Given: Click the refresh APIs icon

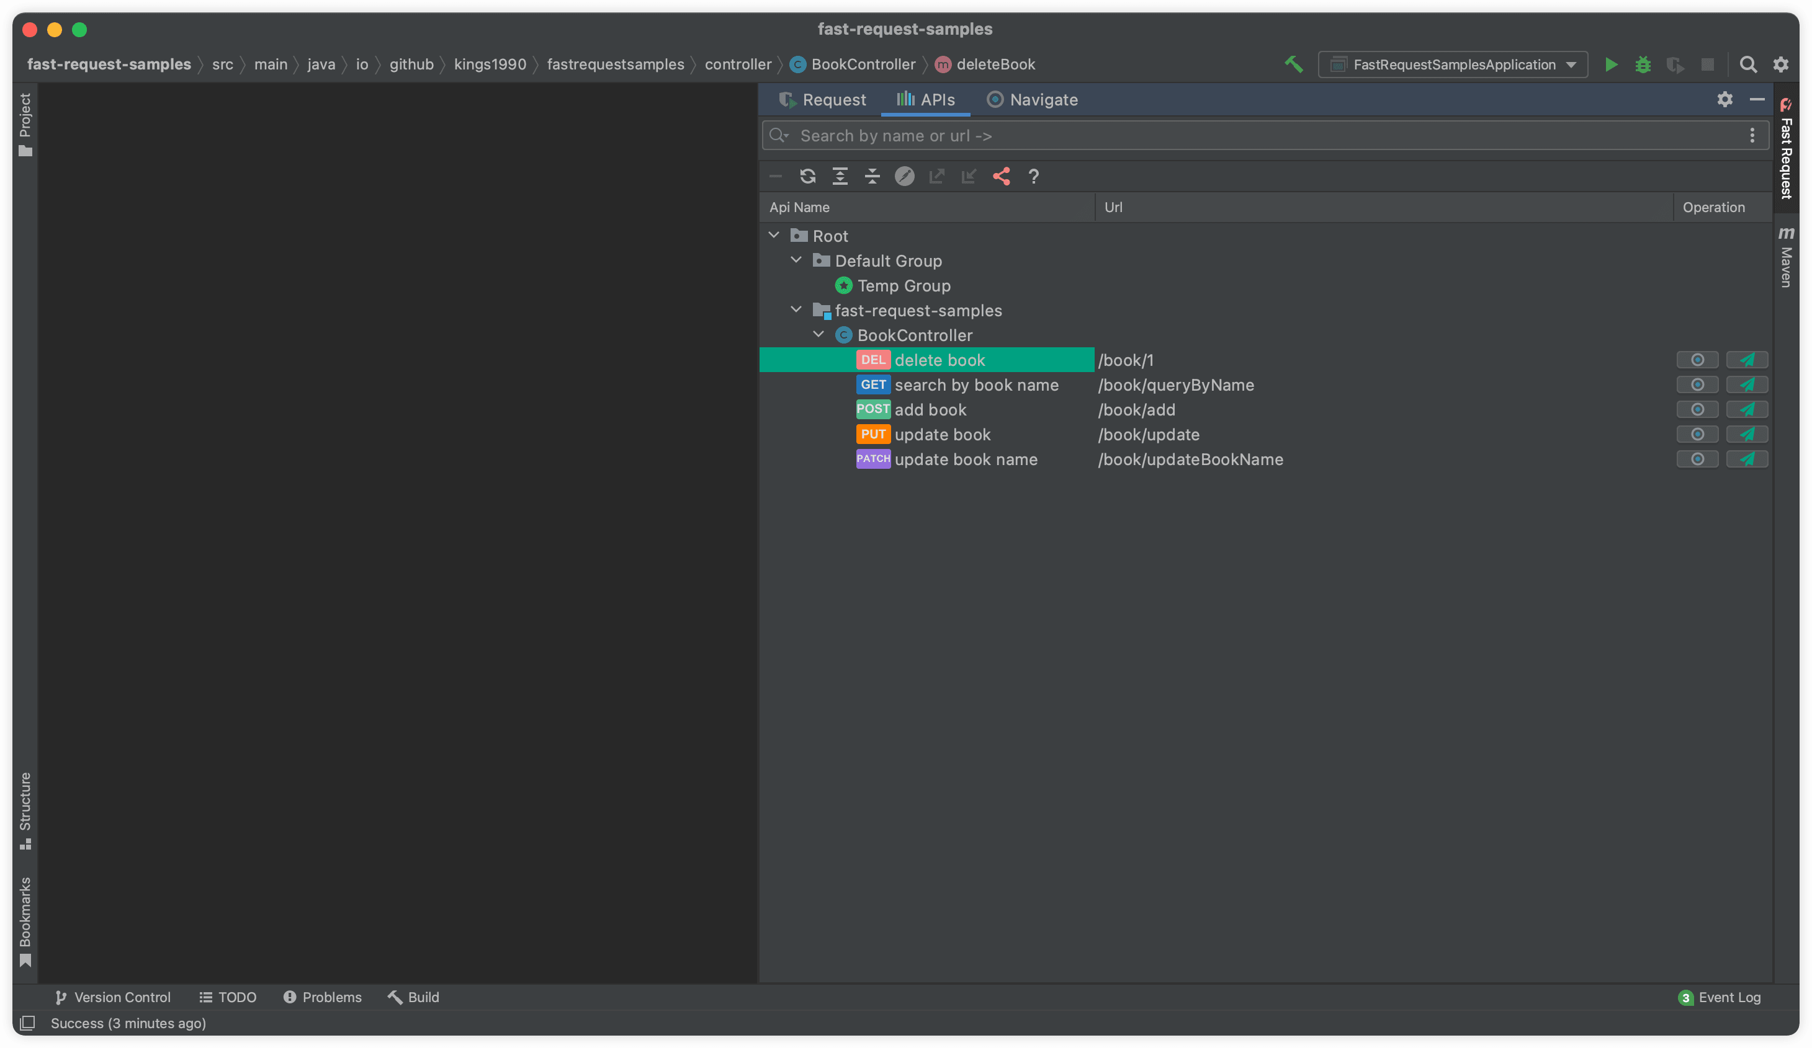Looking at the screenshot, I should [x=807, y=176].
